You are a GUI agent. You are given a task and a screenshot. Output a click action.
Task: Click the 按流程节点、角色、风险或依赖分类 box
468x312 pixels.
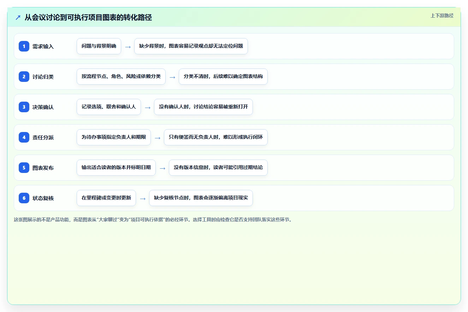pos(121,77)
